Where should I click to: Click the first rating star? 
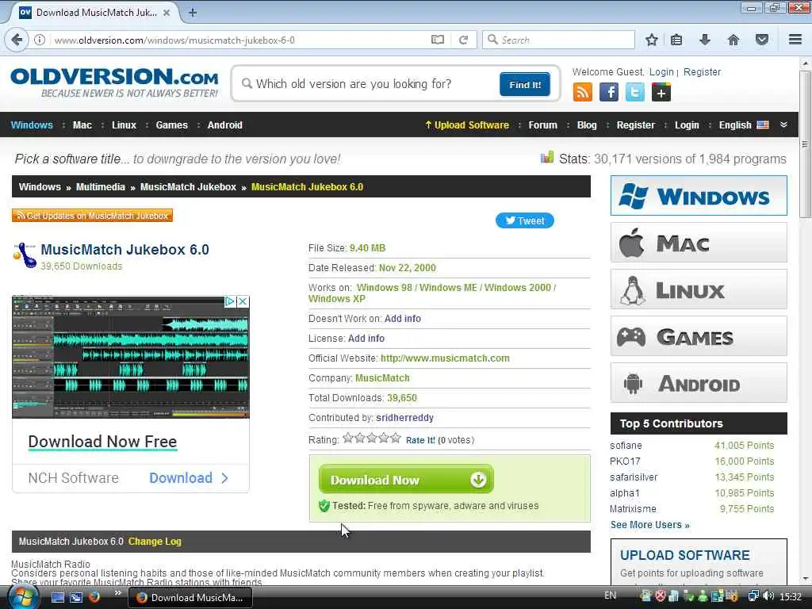[347, 438]
